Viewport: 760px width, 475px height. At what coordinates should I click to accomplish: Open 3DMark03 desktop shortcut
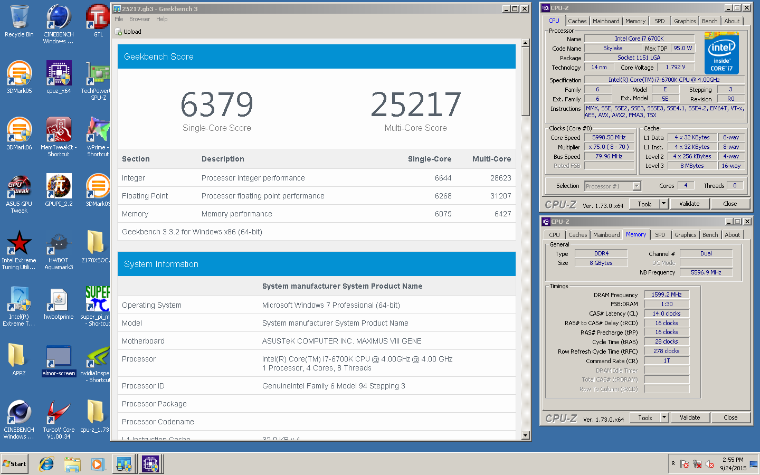point(98,191)
